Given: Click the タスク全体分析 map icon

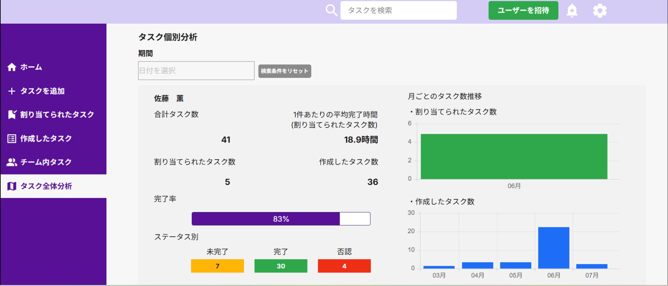Looking at the screenshot, I should [12, 186].
